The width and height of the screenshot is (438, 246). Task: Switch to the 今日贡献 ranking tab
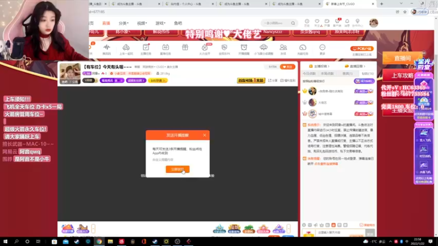(x=309, y=74)
